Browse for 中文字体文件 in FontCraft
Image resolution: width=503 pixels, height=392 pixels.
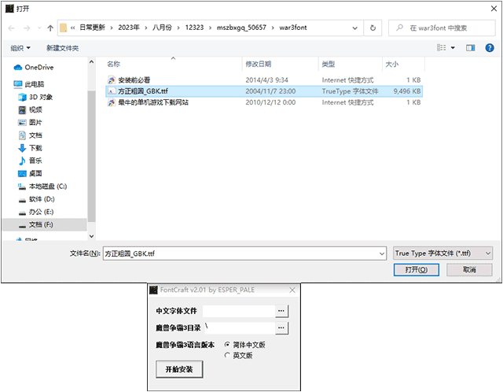point(281,311)
